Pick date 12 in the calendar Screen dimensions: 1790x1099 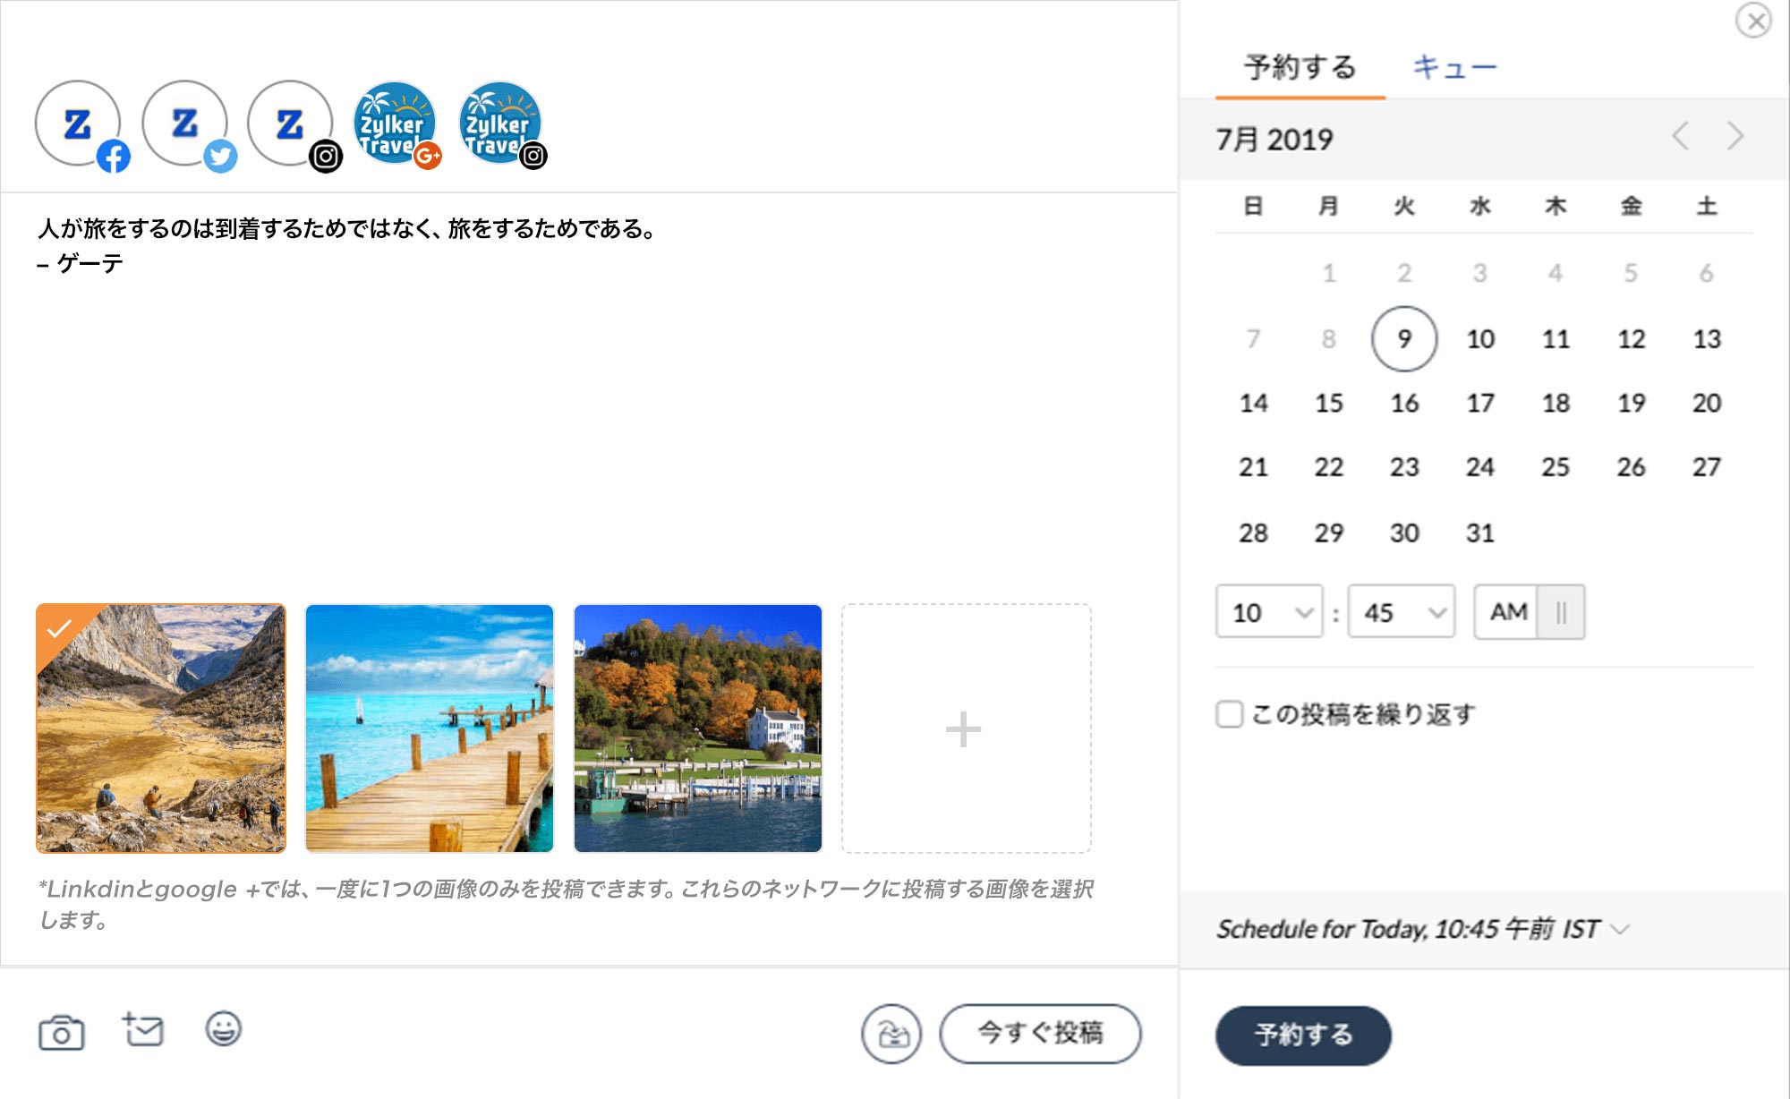point(1632,339)
